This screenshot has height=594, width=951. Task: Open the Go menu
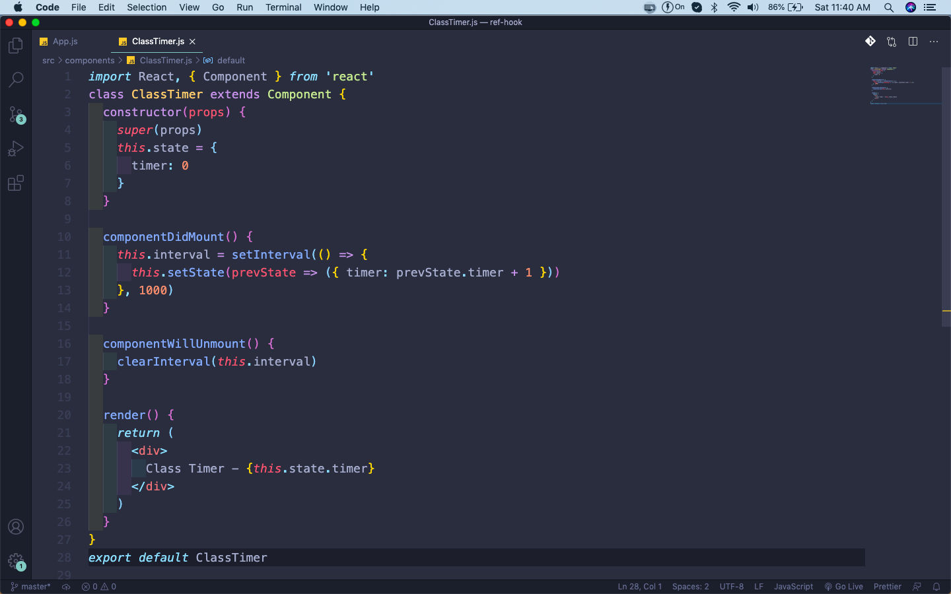pos(218,7)
